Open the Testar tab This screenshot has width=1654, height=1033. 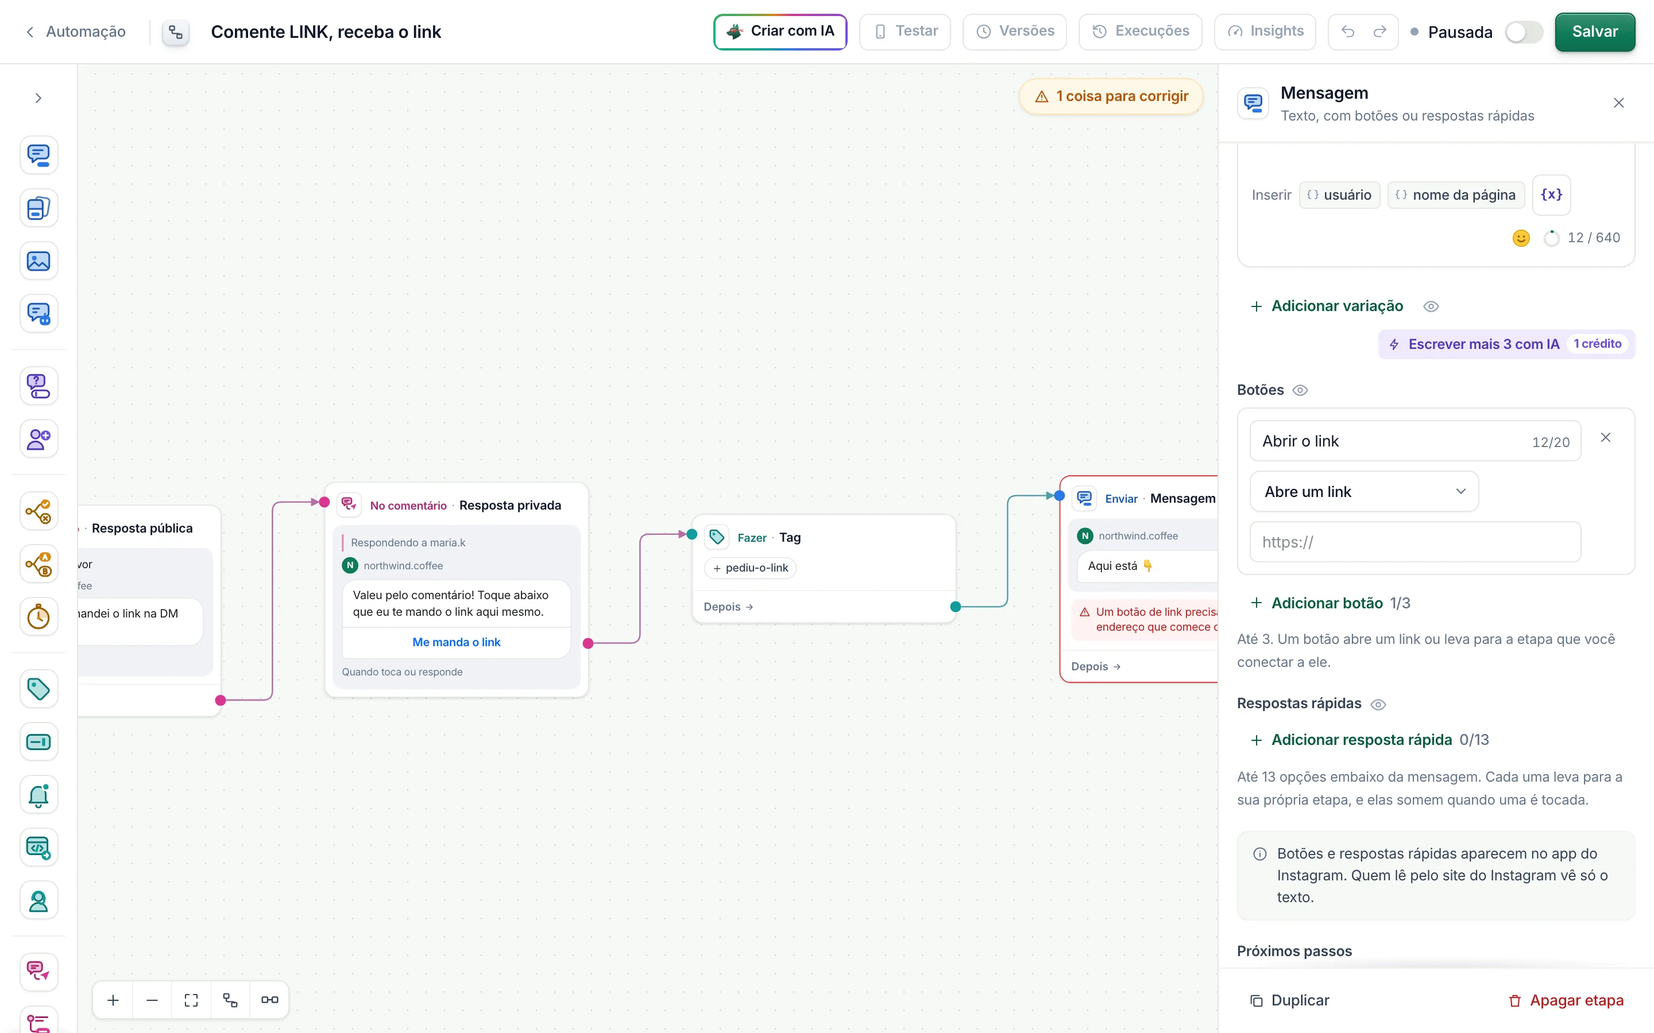pyautogui.click(x=905, y=32)
